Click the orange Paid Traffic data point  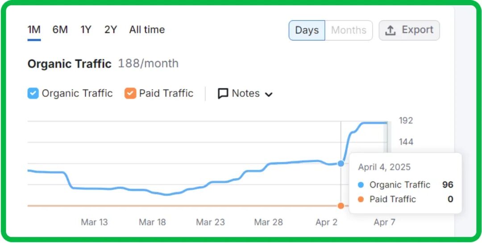(341, 206)
